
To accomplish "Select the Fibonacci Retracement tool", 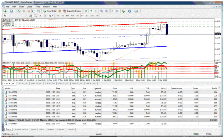I will (x=35, y=16).
